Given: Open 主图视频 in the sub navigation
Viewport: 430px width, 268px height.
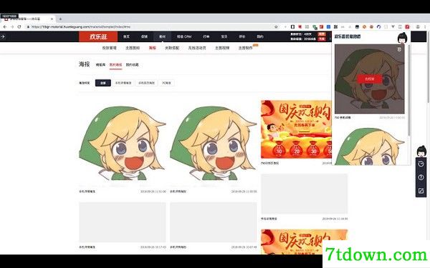Looking at the screenshot, I should click(222, 48).
